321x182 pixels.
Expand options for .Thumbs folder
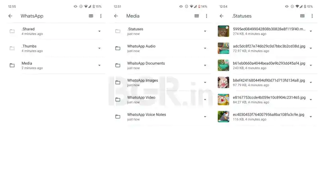point(99,48)
